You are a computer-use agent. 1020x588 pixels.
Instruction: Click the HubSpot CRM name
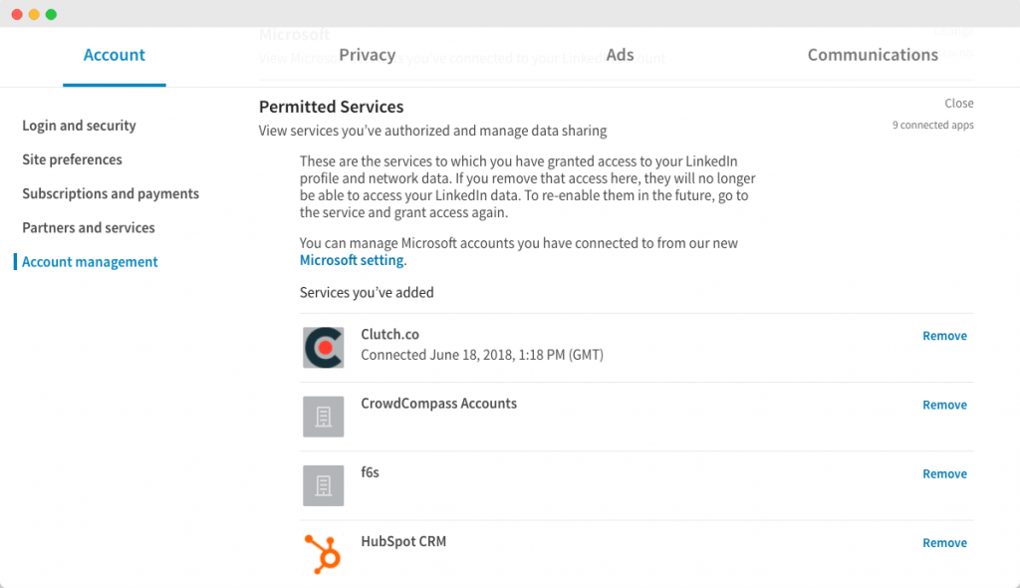(x=403, y=541)
